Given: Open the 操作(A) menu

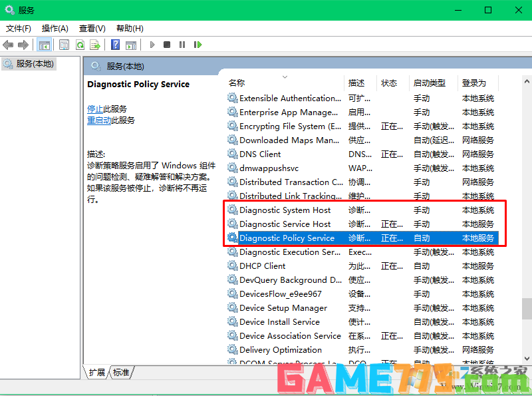Looking at the screenshot, I should 55,29.
